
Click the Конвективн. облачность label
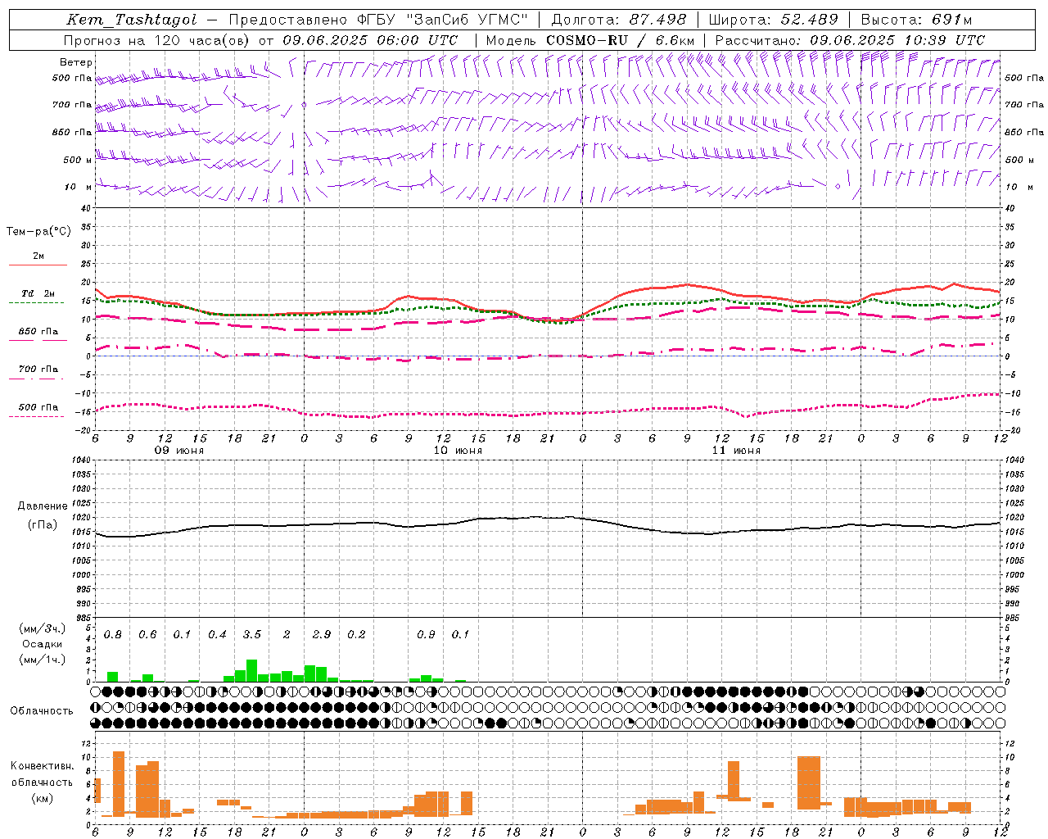(42, 774)
